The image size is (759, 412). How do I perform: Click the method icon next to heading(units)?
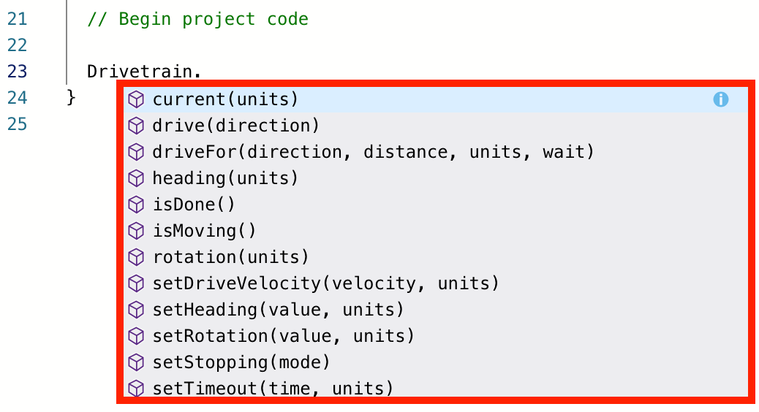click(136, 178)
